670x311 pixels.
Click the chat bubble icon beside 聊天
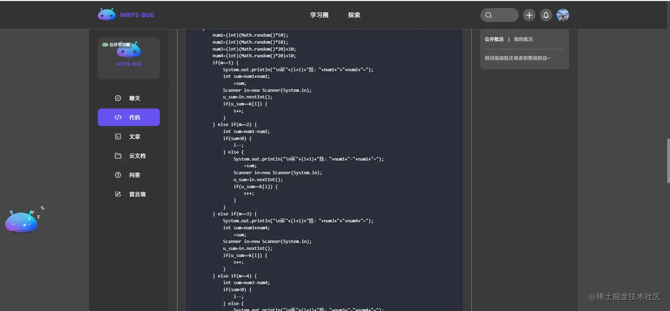118,98
